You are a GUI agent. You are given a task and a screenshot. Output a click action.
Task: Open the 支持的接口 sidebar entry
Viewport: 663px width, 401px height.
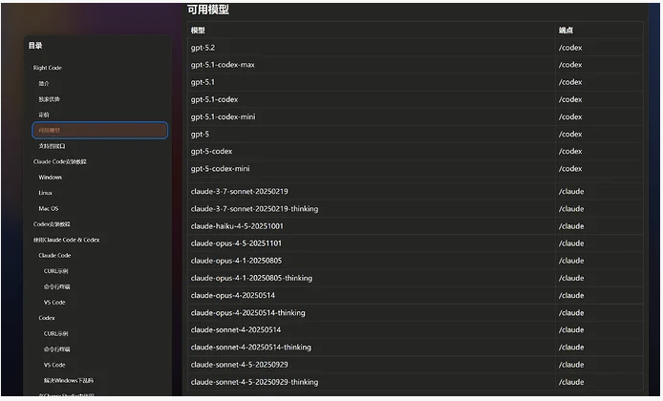52,146
